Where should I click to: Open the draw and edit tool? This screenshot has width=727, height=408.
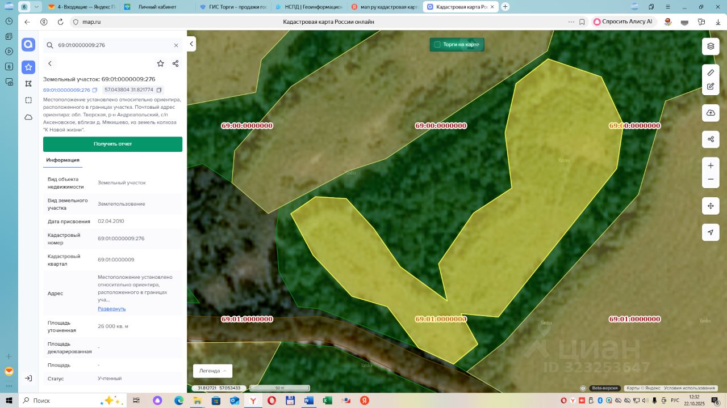click(x=711, y=87)
